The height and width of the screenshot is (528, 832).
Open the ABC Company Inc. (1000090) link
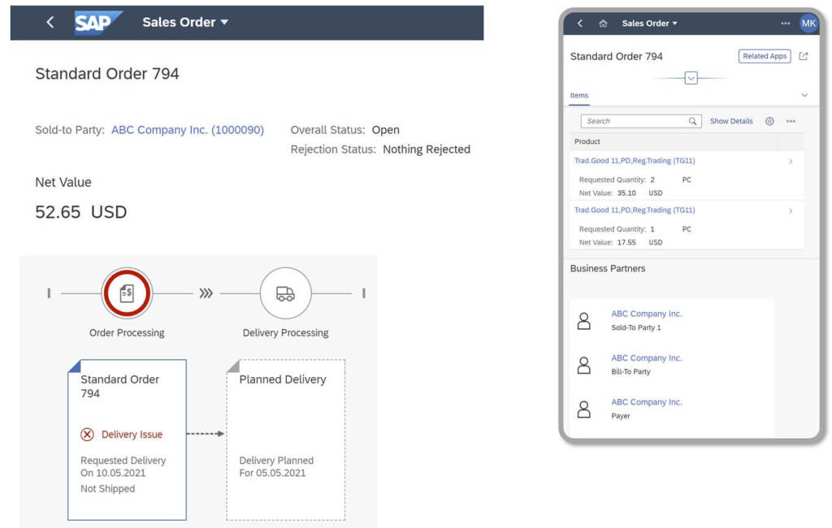[x=187, y=130]
